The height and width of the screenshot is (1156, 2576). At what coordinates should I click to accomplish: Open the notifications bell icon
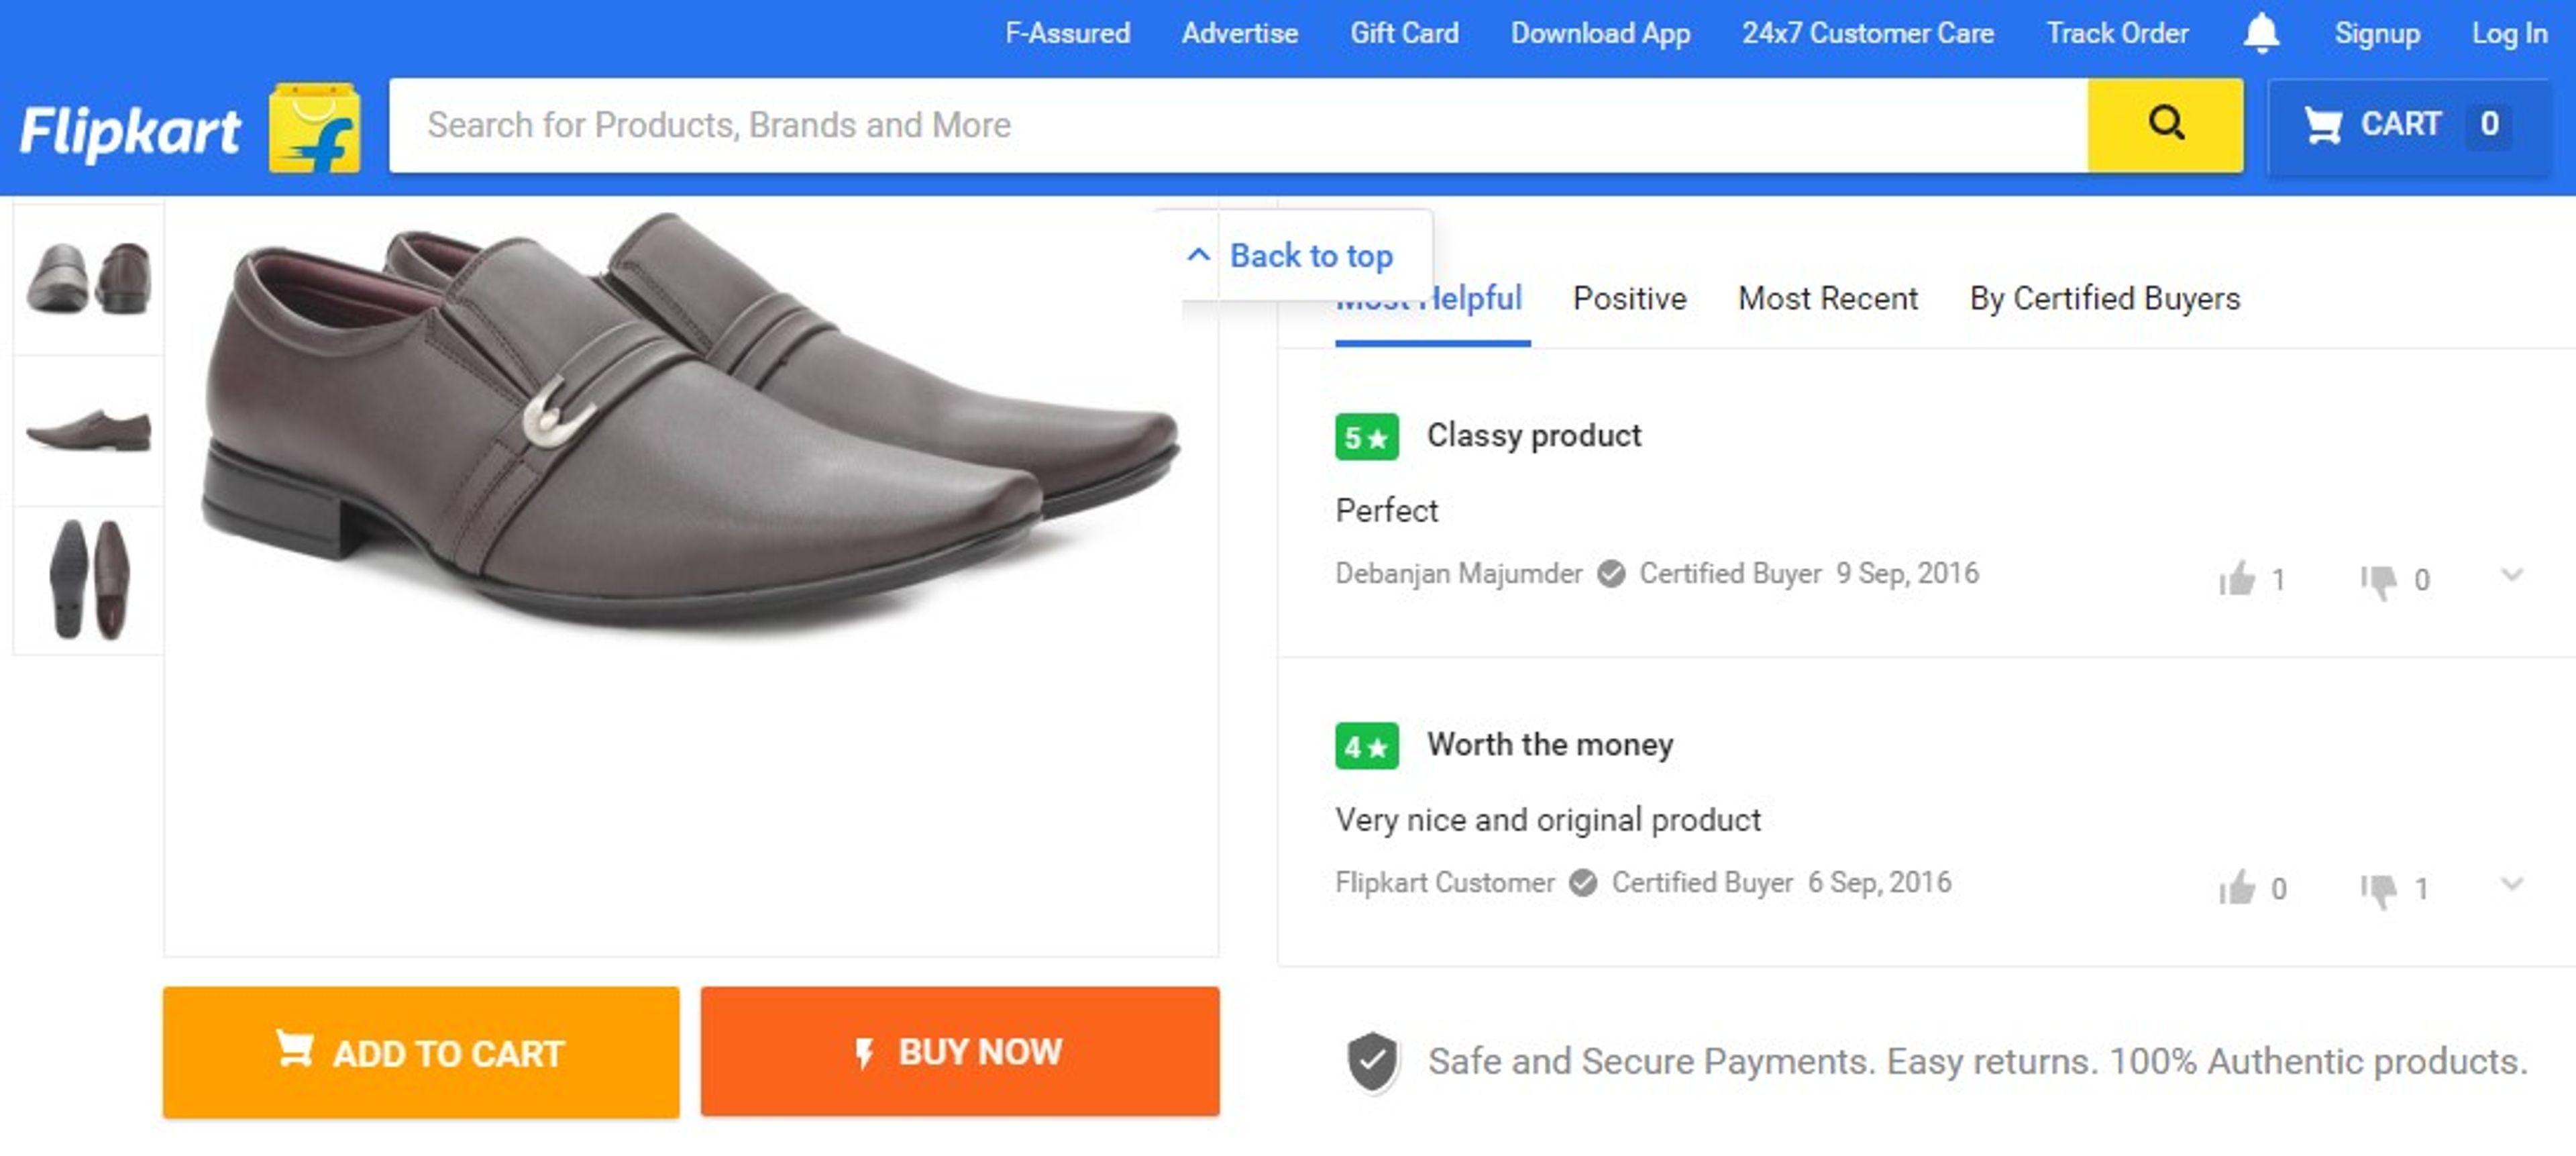[2262, 32]
